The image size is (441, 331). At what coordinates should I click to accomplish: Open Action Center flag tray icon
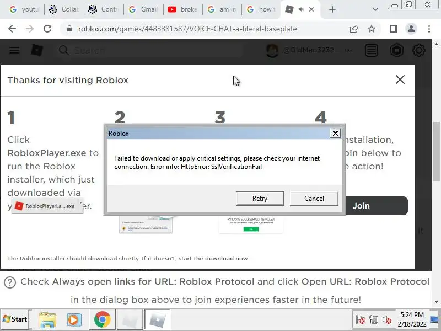point(361,320)
